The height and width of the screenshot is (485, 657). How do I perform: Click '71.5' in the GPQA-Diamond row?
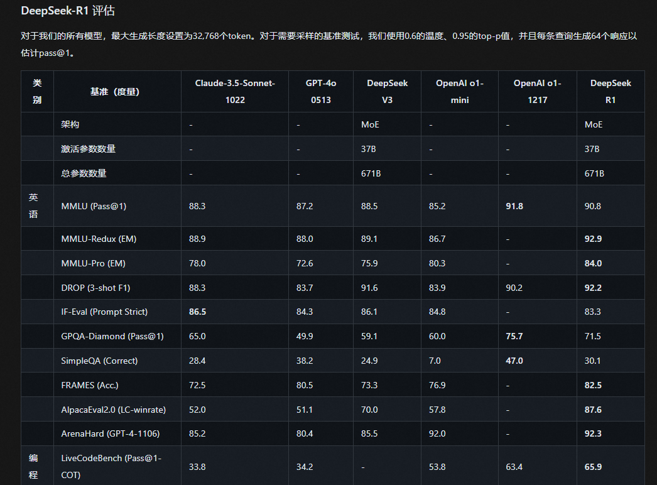pos(592,336)
